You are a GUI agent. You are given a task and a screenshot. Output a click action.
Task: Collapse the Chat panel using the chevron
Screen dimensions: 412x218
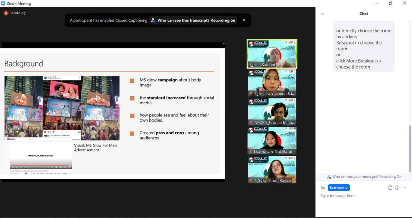tap(323, 14)
